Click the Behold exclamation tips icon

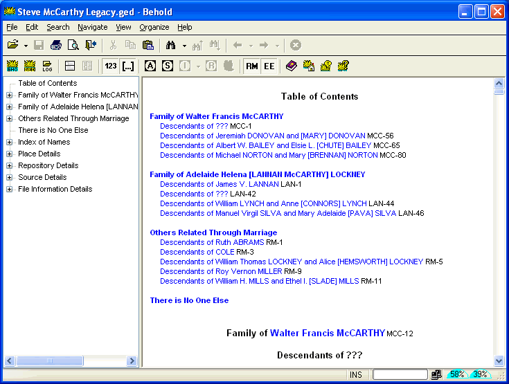click(326, 66)
